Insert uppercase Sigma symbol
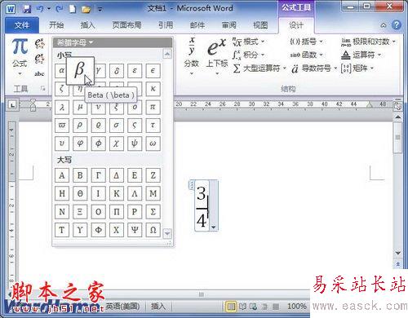 click(153, 212)
